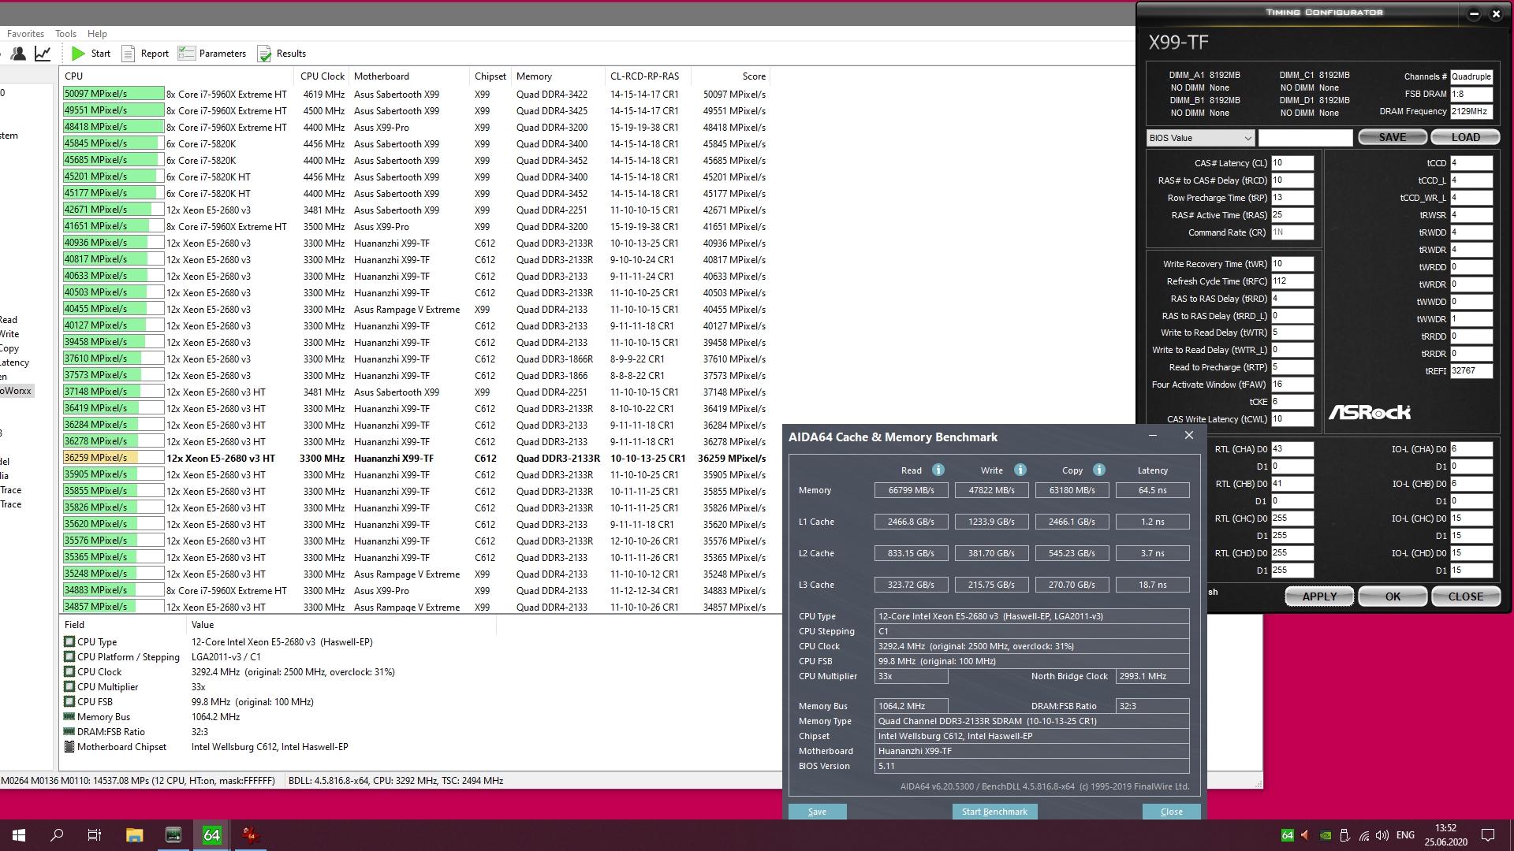
Task: Toggle the CPU FSB checkbox
Action: (69, 702)
